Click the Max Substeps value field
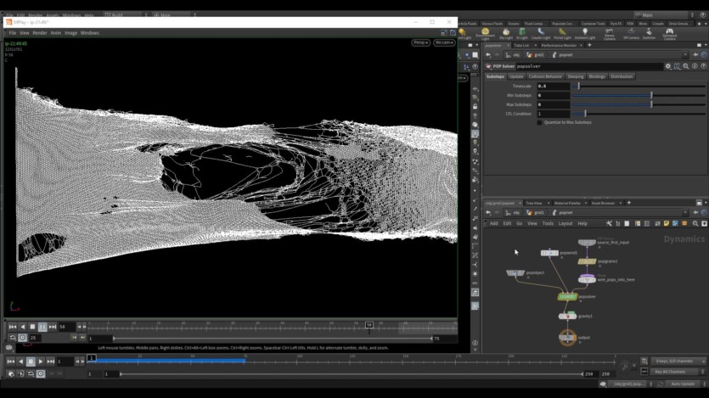The height and width of the screenshot is (398, 709). pos(553,104)
